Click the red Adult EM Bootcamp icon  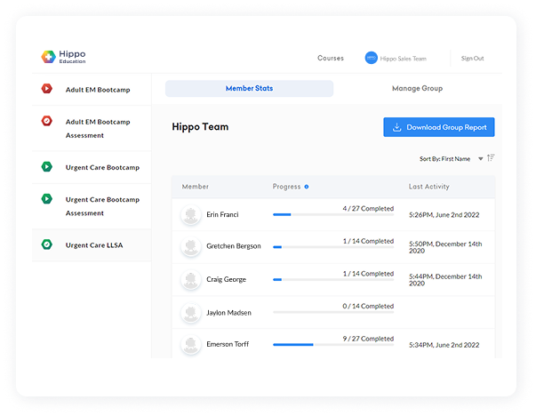tap(46, 89)
